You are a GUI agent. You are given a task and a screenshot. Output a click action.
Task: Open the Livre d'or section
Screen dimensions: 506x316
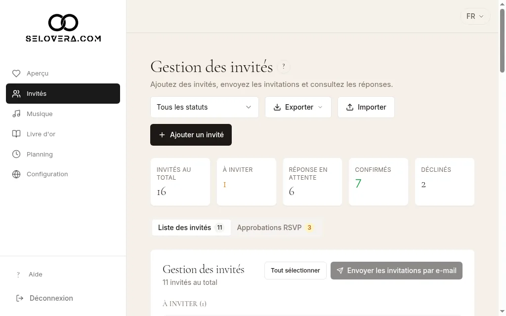click(x=63, y=134)
